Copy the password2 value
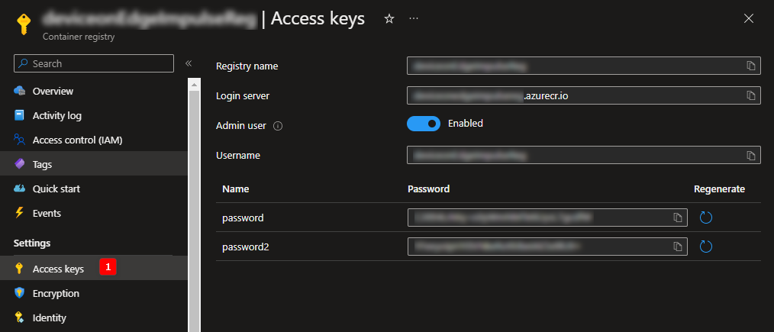 tap(677, 247)
